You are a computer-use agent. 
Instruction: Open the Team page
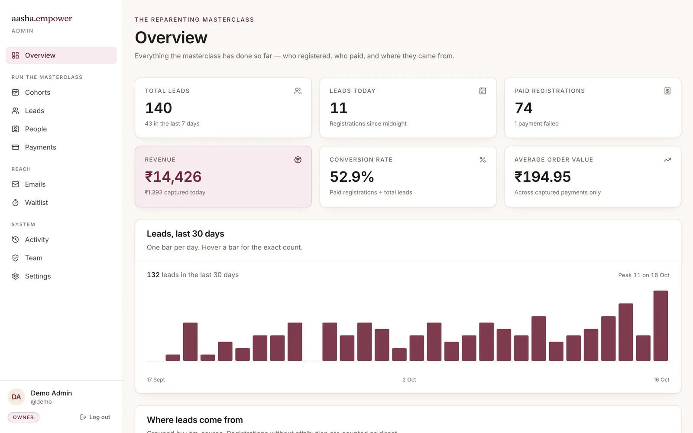pos(61,258)
